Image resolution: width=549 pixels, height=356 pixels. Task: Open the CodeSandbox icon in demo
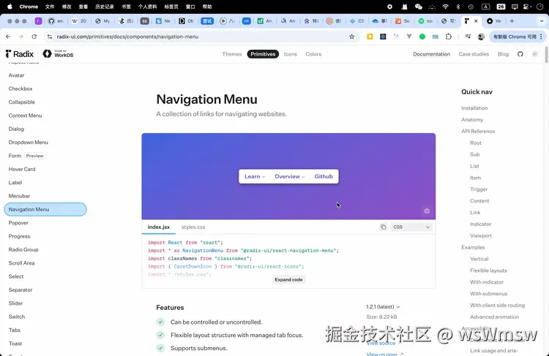pyautogui.click(x=427, y=211)
